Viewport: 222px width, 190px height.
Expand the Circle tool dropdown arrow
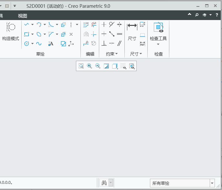click(32, 44)
